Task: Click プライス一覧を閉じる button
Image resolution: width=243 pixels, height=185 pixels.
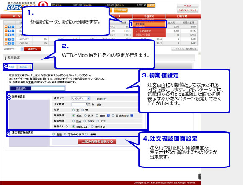Action: [x=185, y=49]
